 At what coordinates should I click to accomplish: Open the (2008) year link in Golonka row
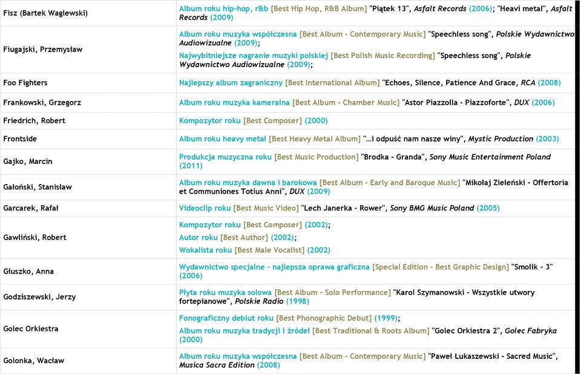[269, 365]
